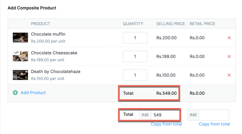The width and height of the screenshot is (242, 134).
Task: Remove Death by Chocolatehaze with red X
Action: tap(229, 75)
